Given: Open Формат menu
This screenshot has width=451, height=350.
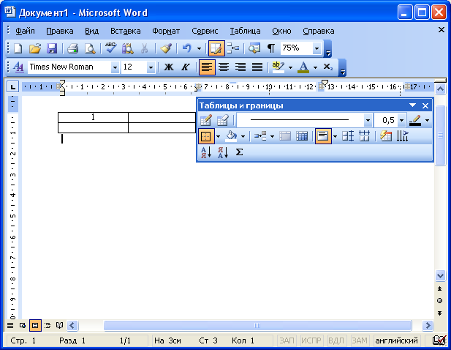Looking at the screenshot, I should pyautogui.click(x=166, y=31).
